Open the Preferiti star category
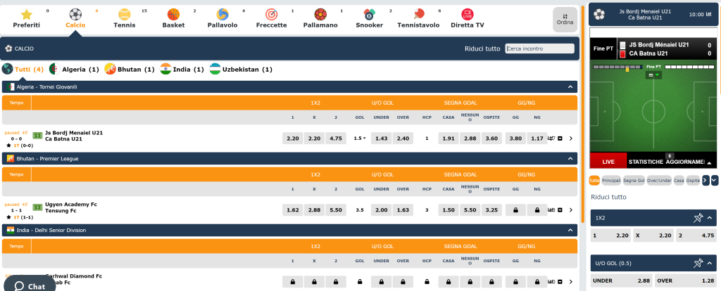 [27, 15]
